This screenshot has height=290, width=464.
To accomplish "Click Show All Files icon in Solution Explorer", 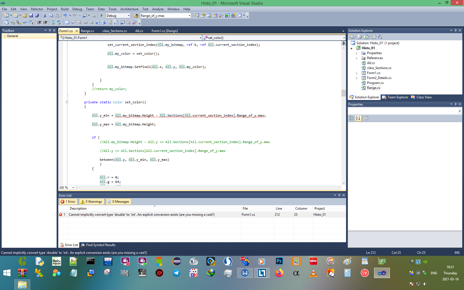I will click(x=360, y=37).
